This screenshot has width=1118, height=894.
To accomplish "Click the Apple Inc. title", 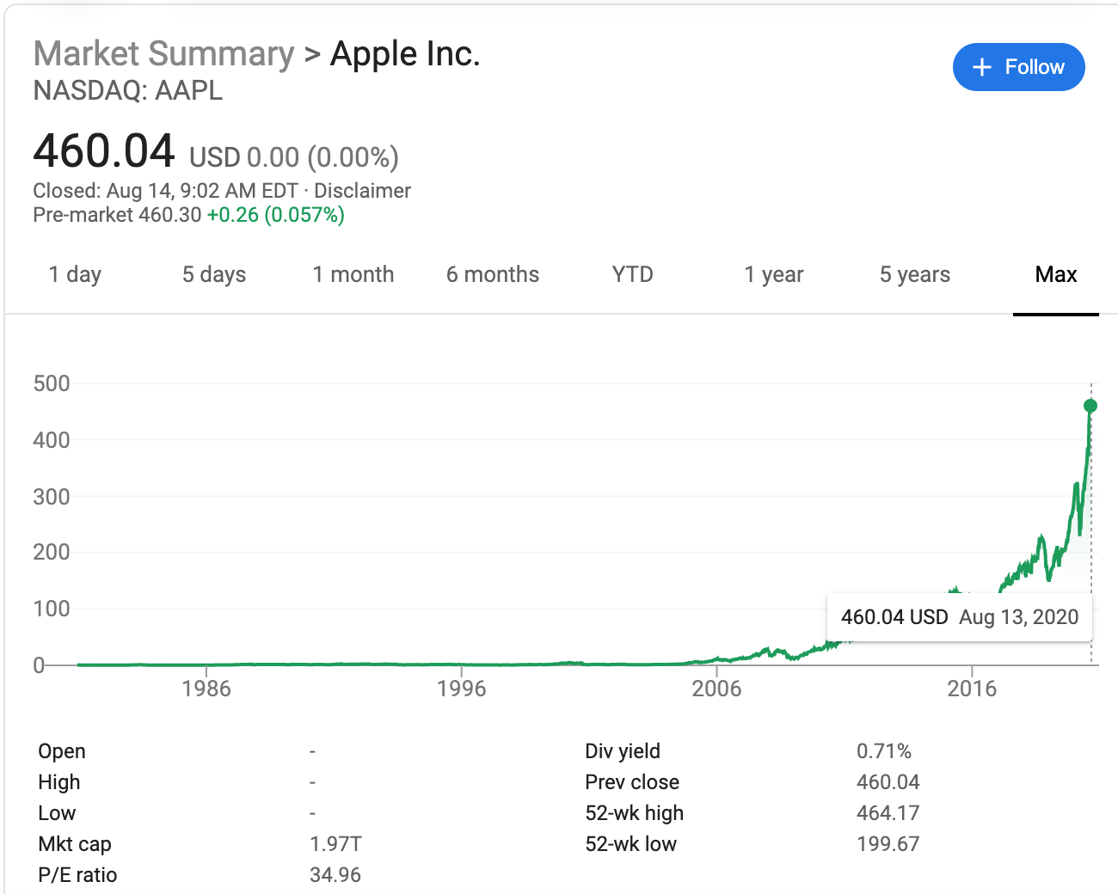I will coord(404,53).
